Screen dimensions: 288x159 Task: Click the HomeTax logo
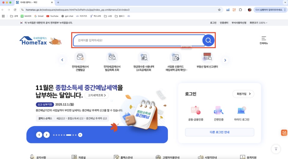tap(34, 41)
